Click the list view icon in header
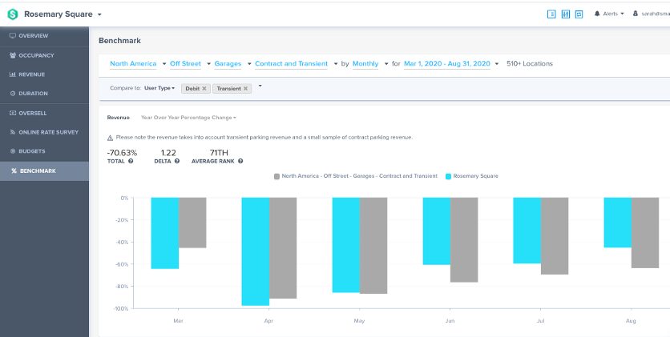This screenshot has height=337, width=670. click(x=551, y=14)
